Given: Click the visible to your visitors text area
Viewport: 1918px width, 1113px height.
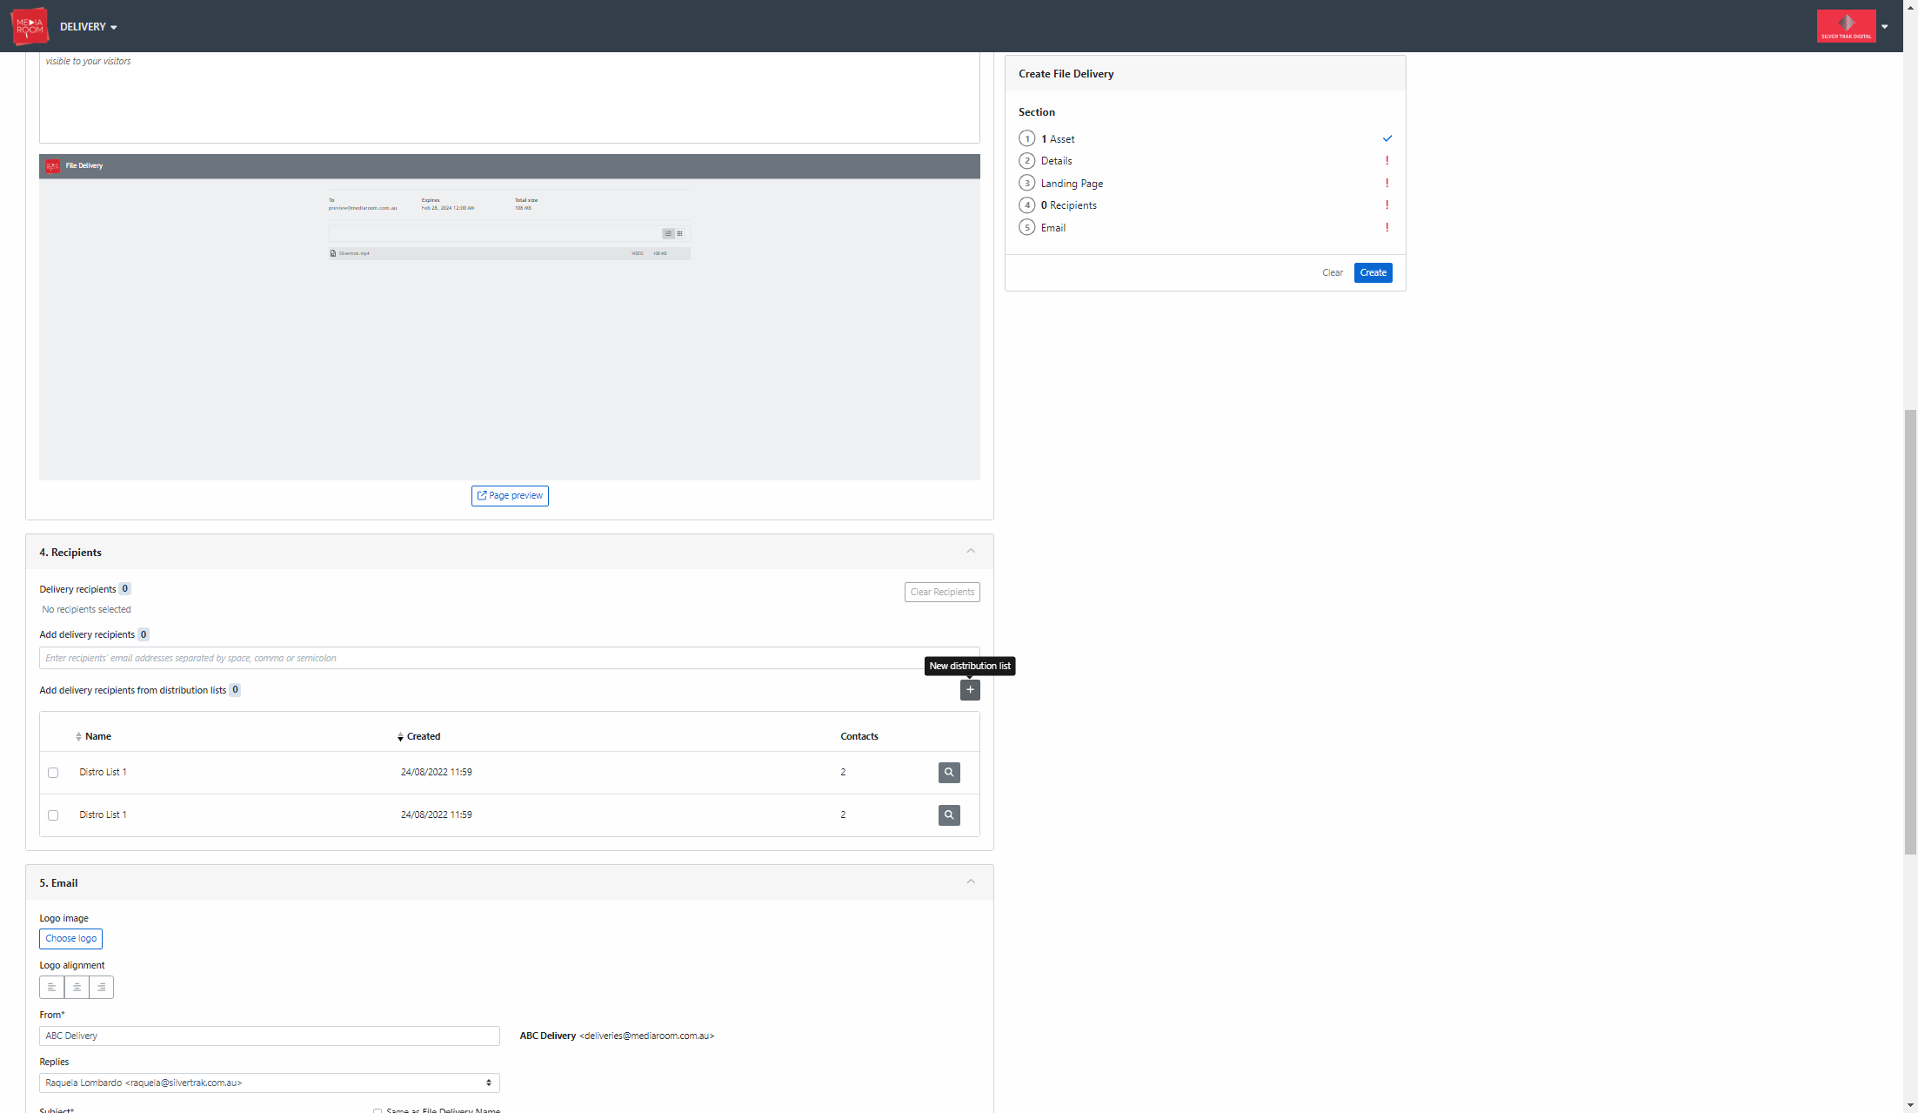Looking at the screenshot, I should (x=510, y=97).
